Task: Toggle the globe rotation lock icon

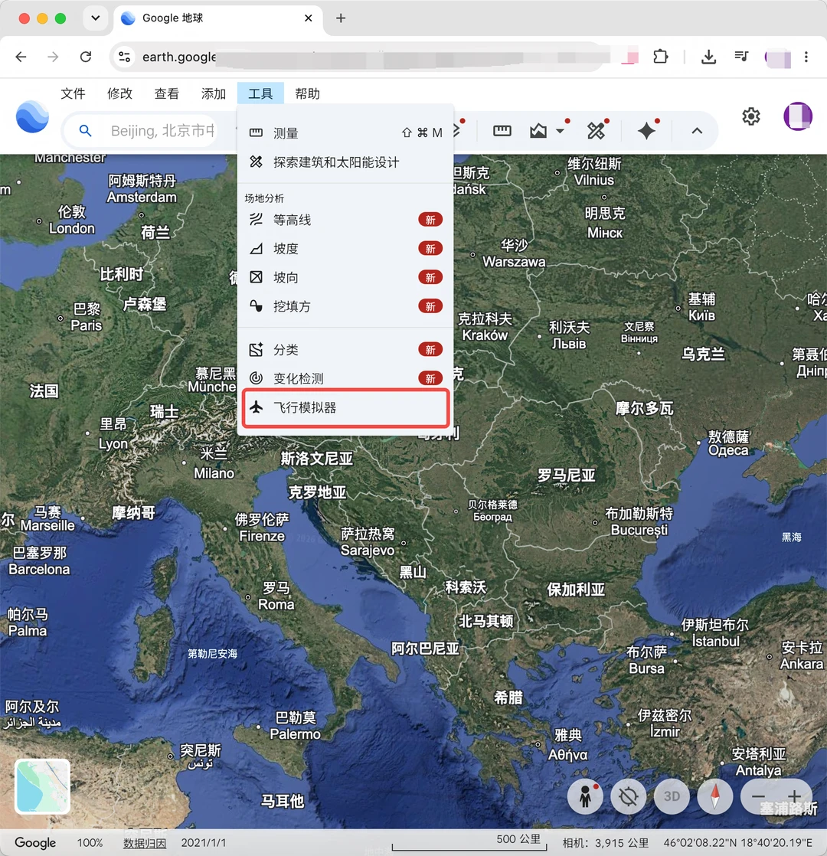Action: click(629, 796)
